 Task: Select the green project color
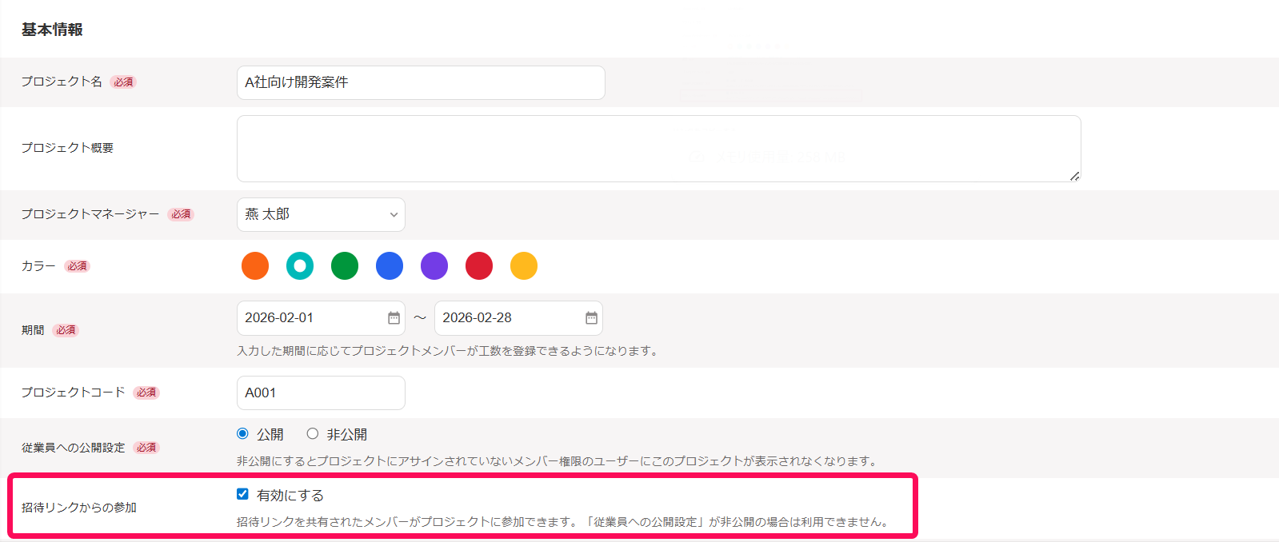click(x=345, y=266)
